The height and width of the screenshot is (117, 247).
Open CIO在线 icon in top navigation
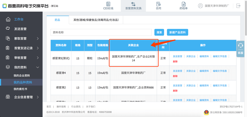108,4
